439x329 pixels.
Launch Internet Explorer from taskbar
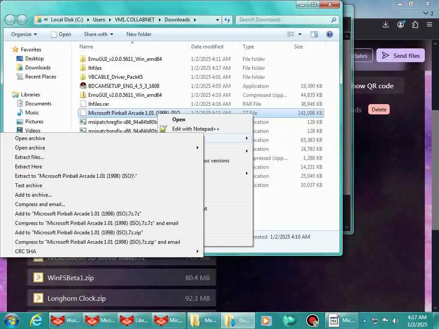(x=36, y=320)
